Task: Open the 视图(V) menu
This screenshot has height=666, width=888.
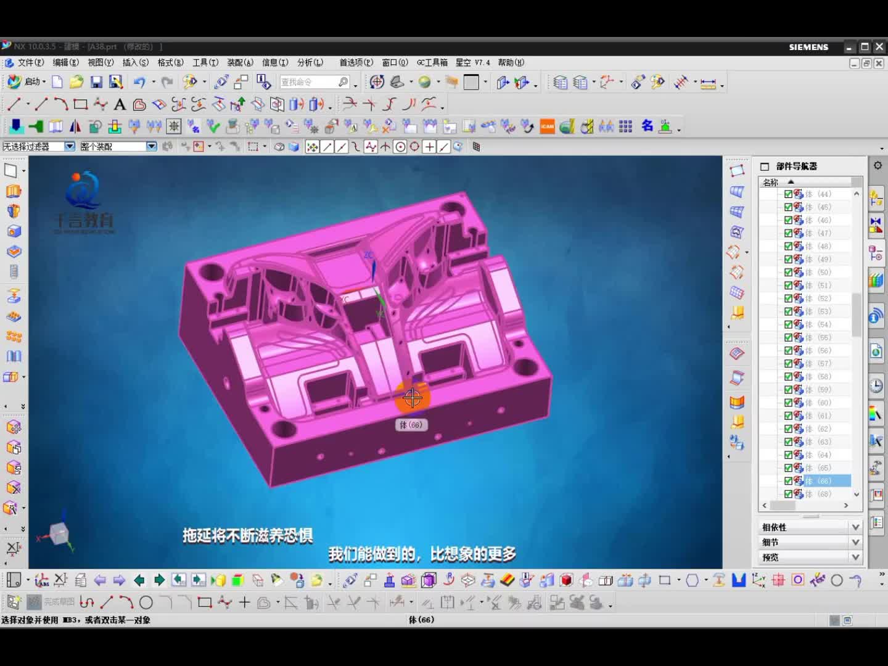Action: [x=101, y=62]
